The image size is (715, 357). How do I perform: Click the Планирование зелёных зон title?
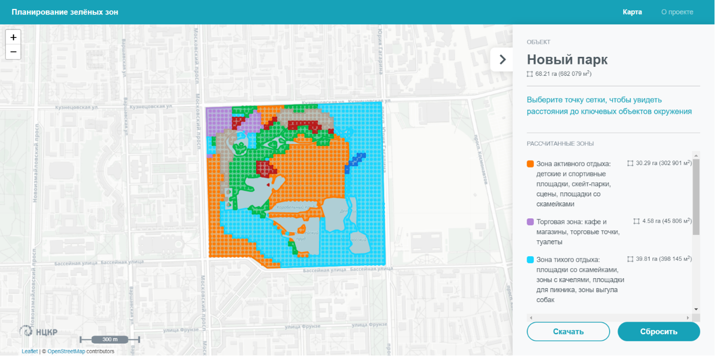coord(65,12)
